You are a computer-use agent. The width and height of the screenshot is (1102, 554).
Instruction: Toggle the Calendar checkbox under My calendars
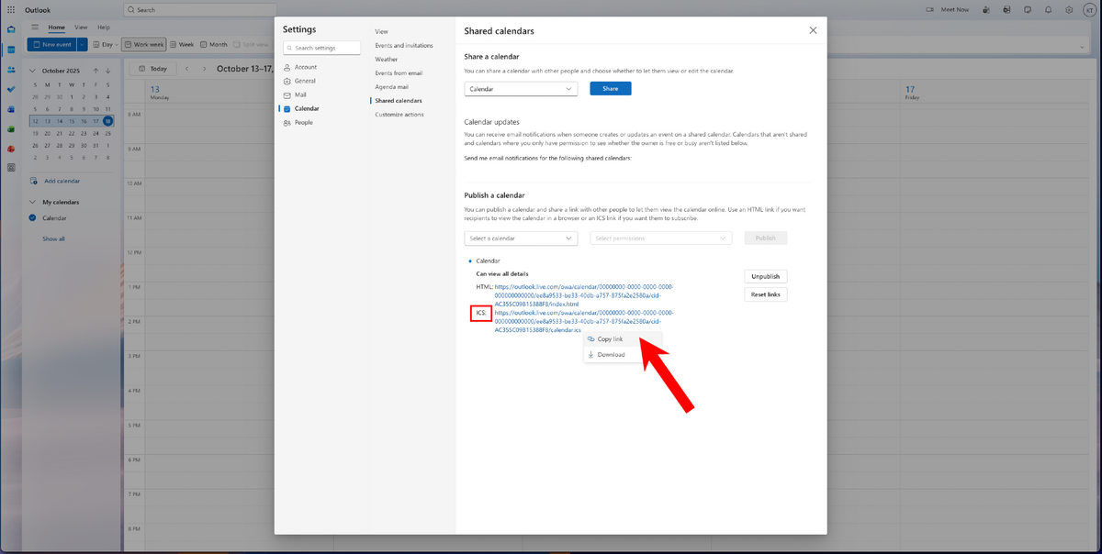33,218
